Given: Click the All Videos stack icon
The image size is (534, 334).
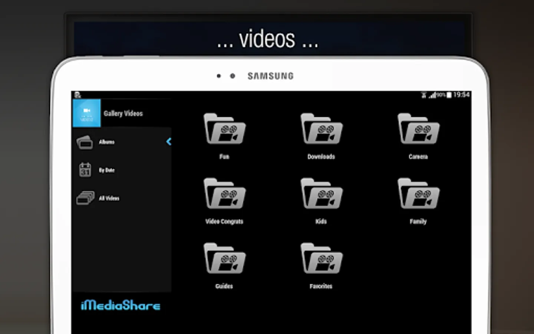Looking at the screenshot, I should coord(85,198).
